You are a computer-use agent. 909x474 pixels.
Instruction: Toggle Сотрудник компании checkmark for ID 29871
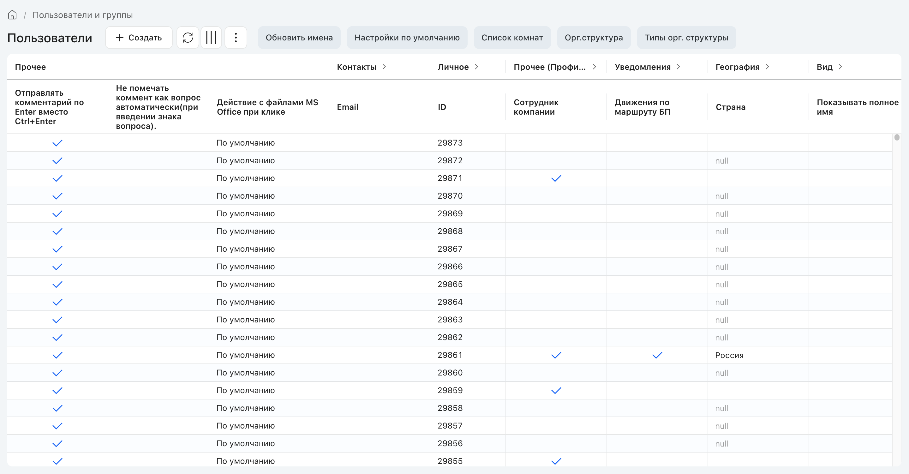point(556,178)
